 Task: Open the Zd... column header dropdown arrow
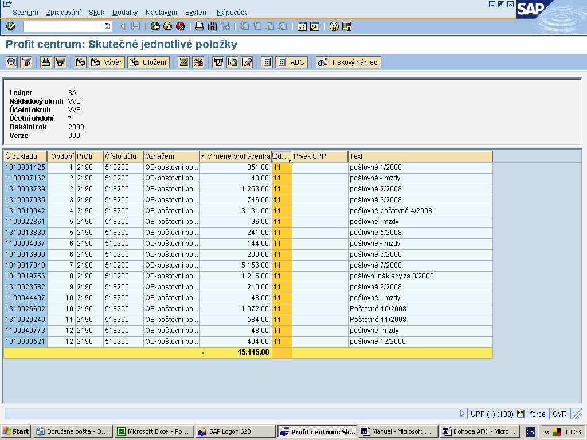tap(289, 160)
